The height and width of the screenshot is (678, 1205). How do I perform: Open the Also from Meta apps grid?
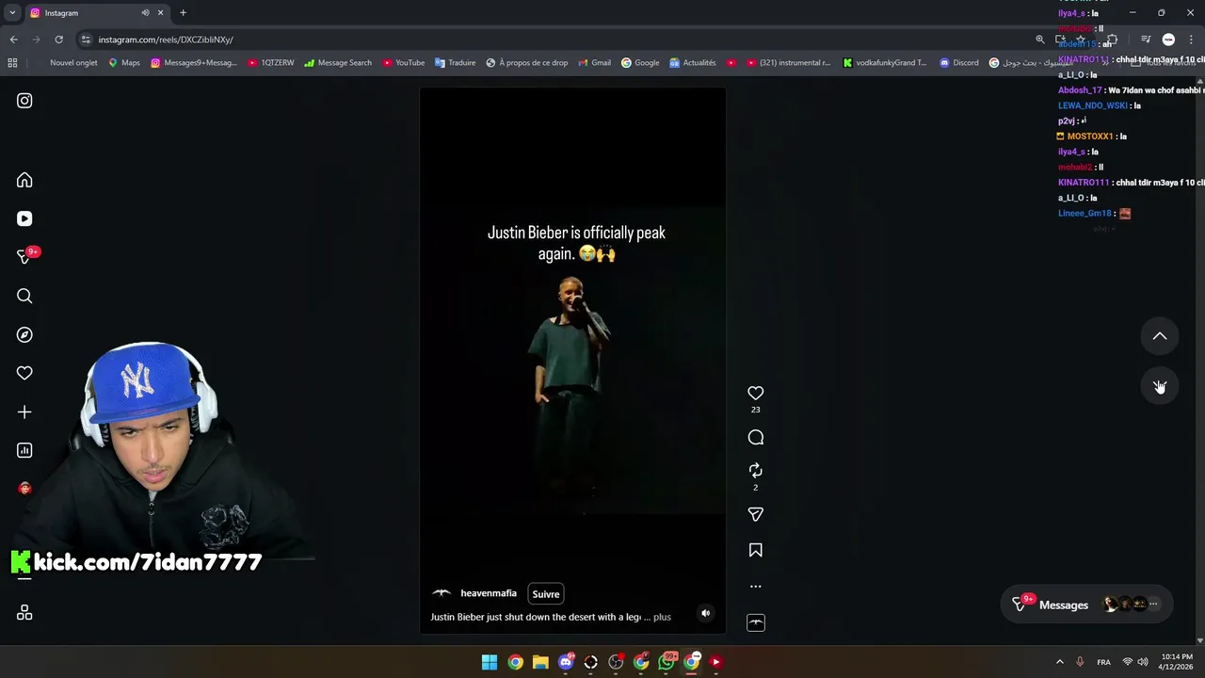[24, 613]
